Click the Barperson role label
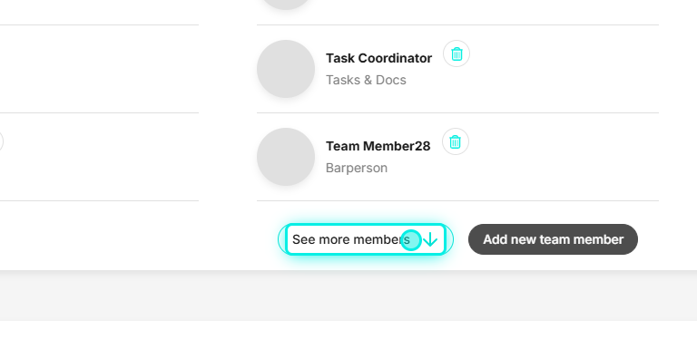 click(x=357, y=168)
